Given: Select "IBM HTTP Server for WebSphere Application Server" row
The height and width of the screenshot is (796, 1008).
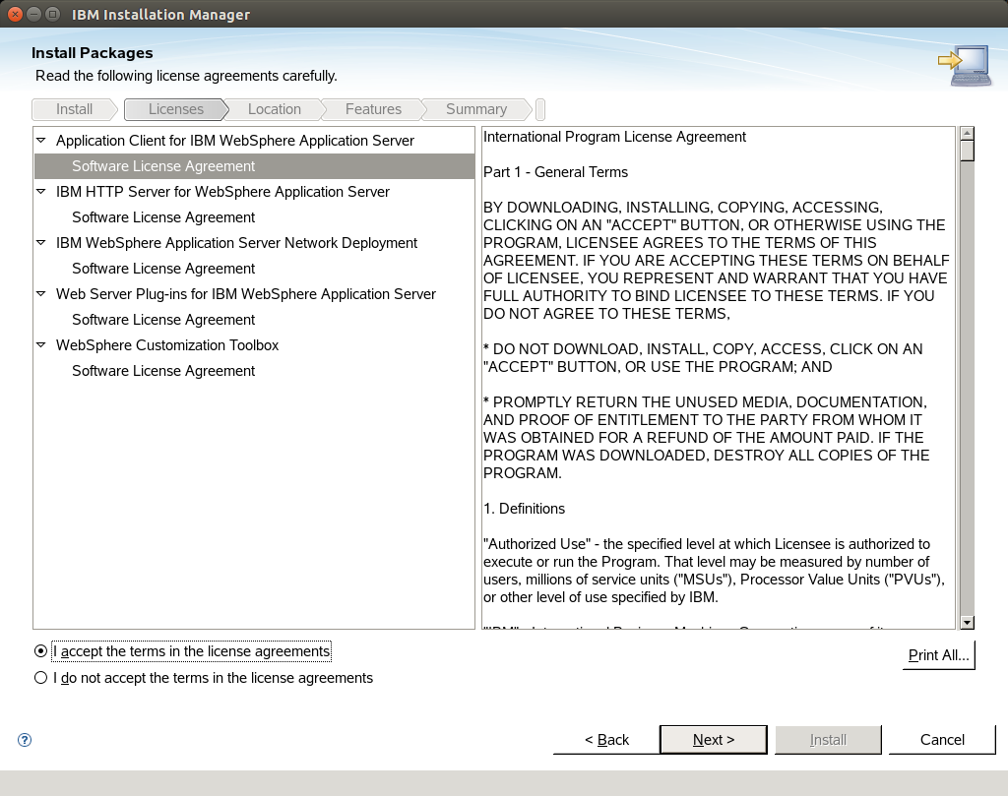Looking at the screenshot, I should coord(255,192).
